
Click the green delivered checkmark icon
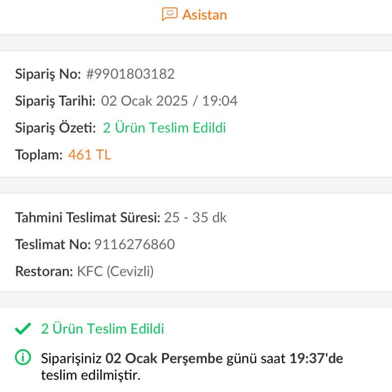click(x=23, y=329)
